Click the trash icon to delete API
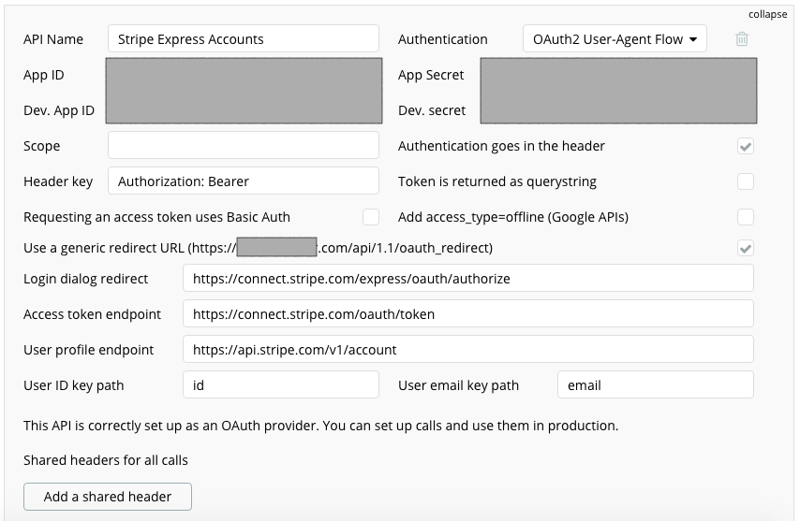The image size is (800, 521). 741,39
